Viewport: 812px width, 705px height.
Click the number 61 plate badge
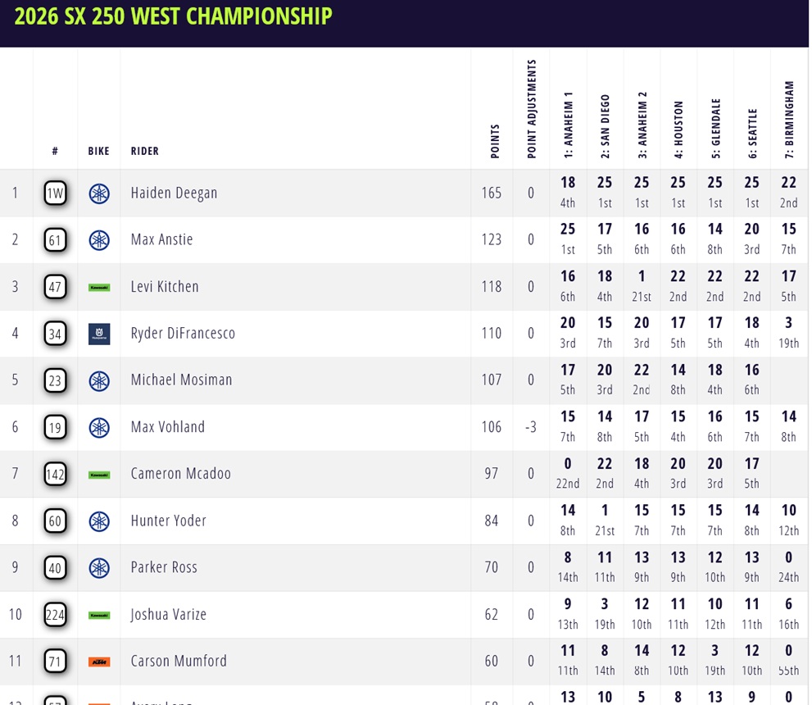56,240
